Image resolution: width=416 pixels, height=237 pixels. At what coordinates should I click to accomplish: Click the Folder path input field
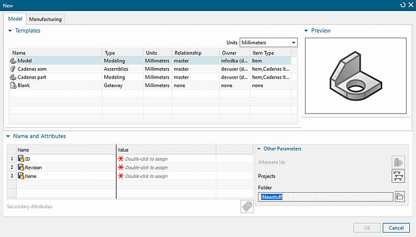pyautogui.click(x=326, y=197)
